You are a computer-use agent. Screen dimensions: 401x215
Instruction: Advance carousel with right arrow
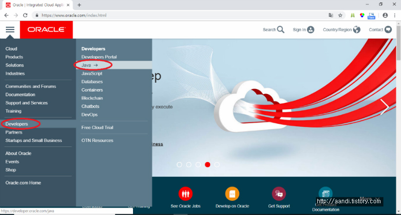pos(385,107)
